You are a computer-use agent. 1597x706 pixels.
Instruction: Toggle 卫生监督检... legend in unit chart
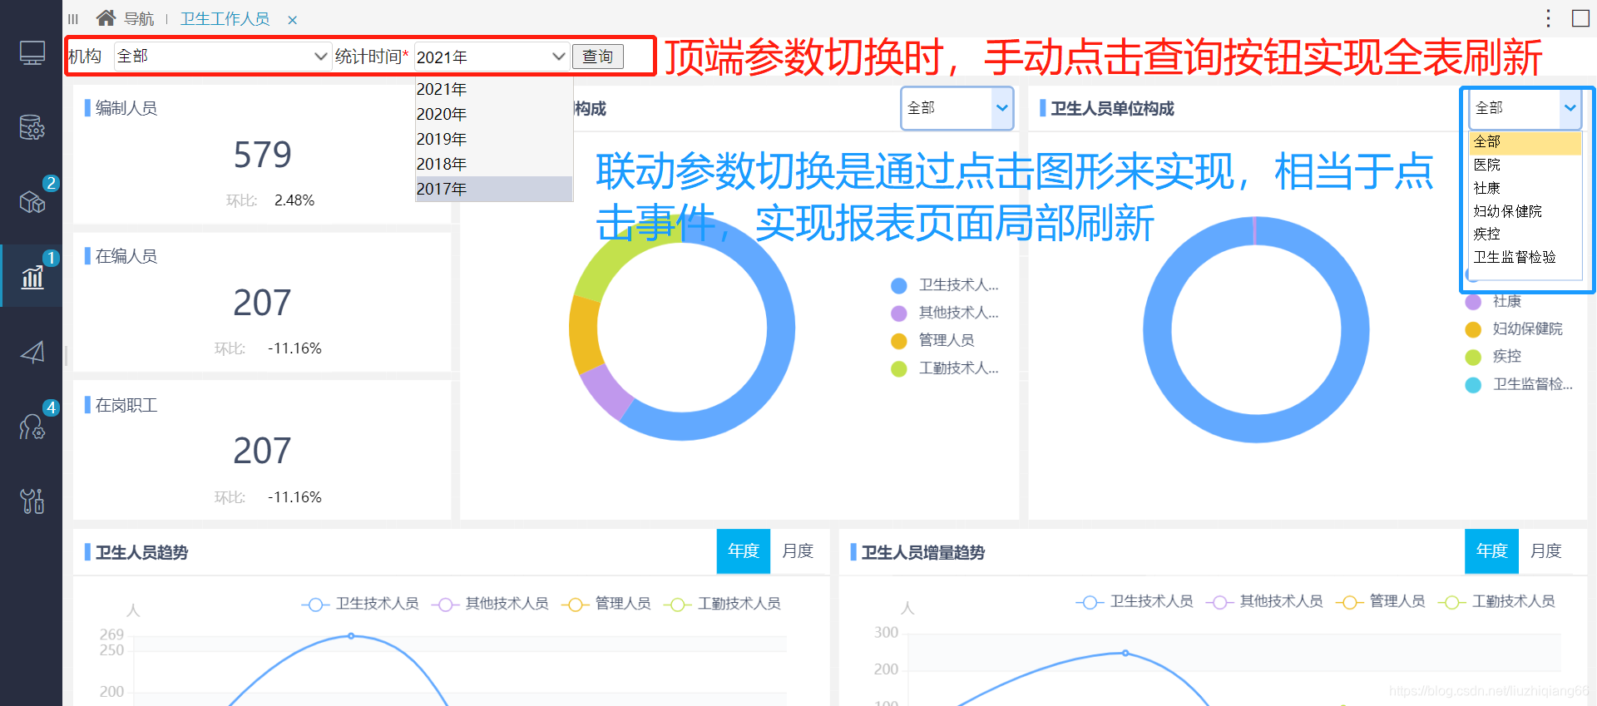click(x=1519, y=384)
